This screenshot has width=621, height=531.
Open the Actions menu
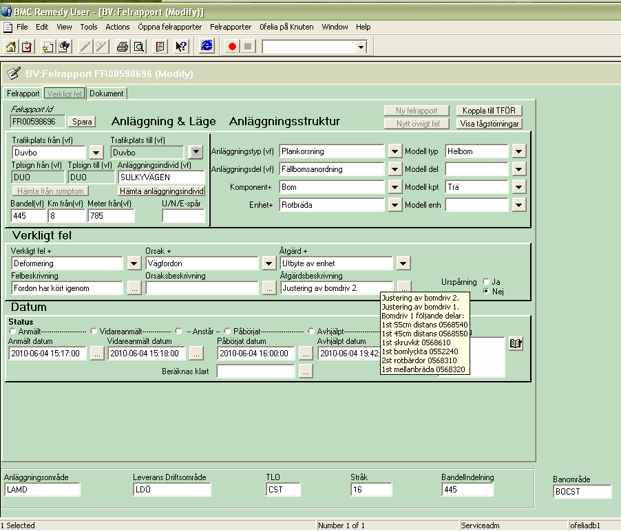118,27
